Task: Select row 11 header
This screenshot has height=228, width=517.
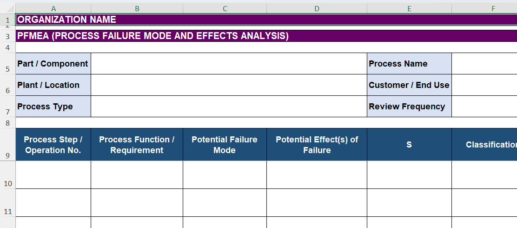Action: click(7, 212)
